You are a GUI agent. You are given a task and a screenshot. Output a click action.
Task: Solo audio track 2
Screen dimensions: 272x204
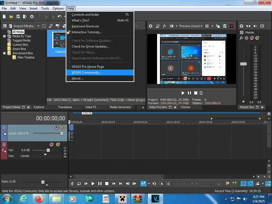coord(58,144)
